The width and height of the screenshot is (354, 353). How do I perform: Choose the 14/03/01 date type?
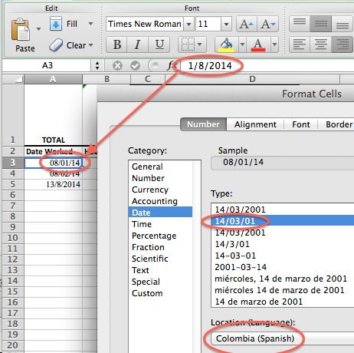point(283,221)
